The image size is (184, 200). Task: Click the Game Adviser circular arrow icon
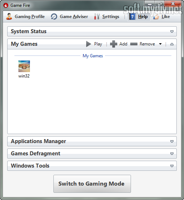click(x=54, y=17)
